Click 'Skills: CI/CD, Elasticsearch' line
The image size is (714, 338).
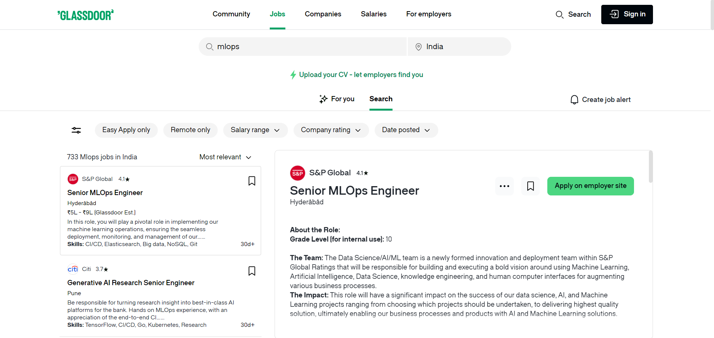click(x=132, y=244)
